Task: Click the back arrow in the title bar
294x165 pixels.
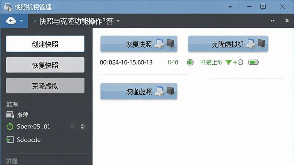Action: pos(231,7)
